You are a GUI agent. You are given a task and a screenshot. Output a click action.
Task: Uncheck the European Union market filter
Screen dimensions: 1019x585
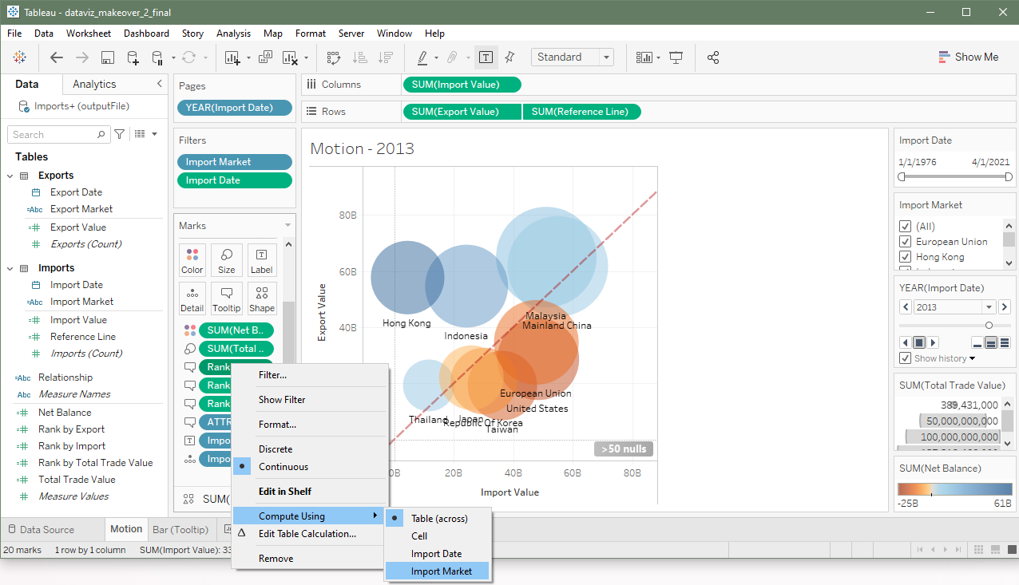pyautogui.click(x=906, y=242)
